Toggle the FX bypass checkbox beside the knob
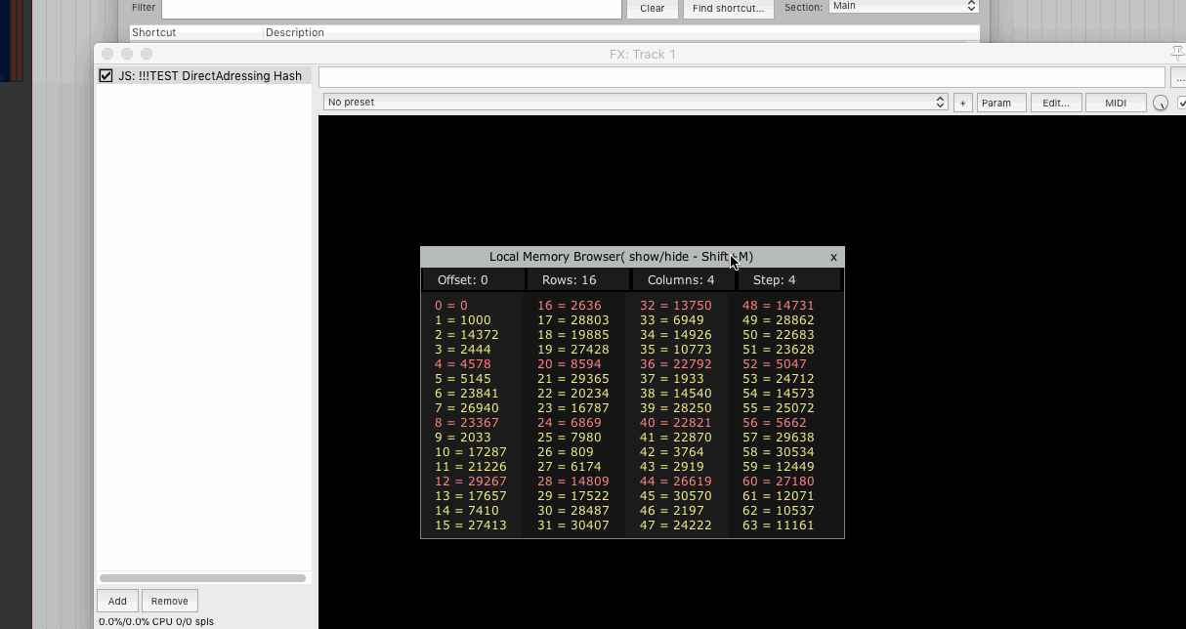1186x629 pixels. [x=1181, y=103]
